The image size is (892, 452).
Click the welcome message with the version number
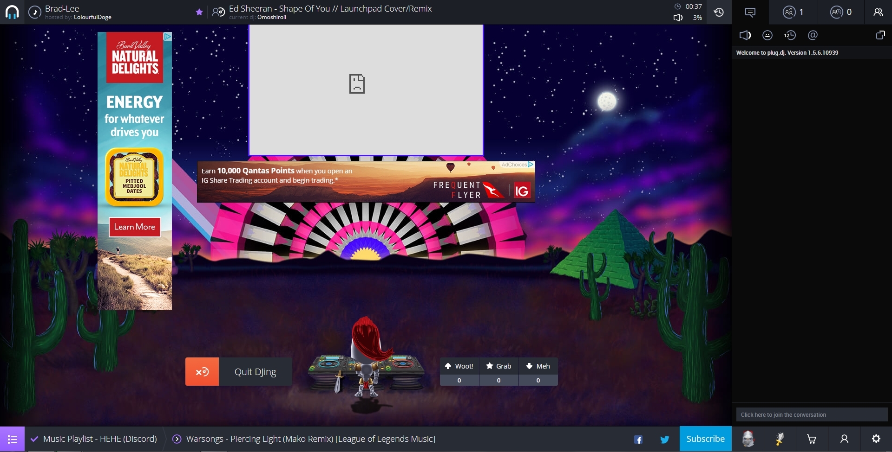pos(787,53)
